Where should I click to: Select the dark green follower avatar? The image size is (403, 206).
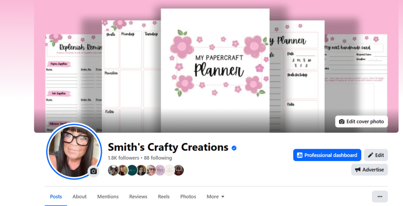pos(132,170)
